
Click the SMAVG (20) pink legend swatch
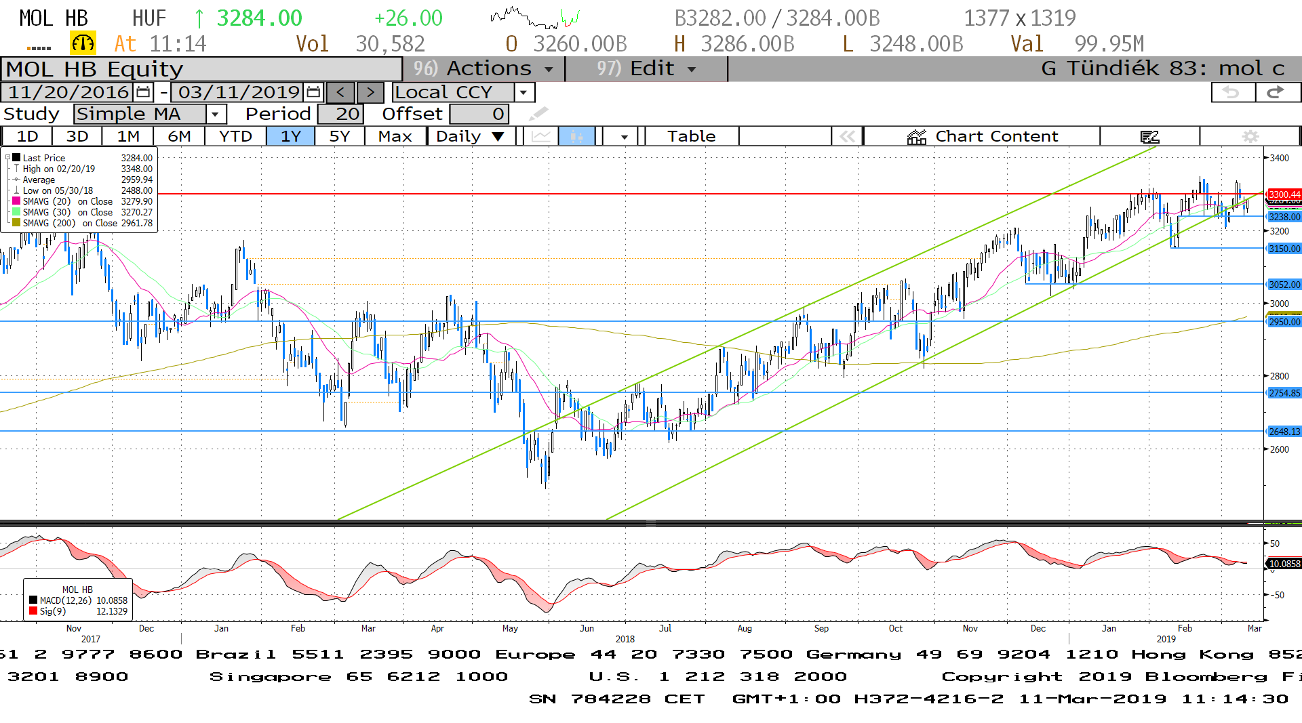(x=16, y=201)
